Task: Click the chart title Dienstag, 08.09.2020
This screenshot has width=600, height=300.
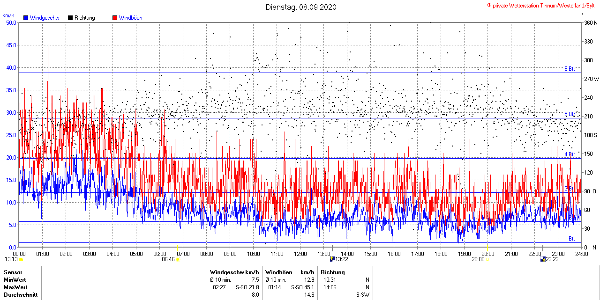Action: coord(301,7)
